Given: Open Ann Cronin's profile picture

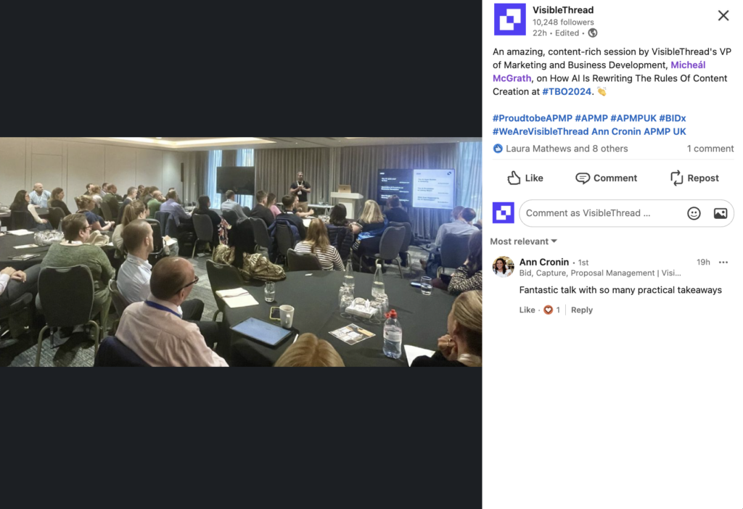Looking at the screenshot, I should click(504, 267).
